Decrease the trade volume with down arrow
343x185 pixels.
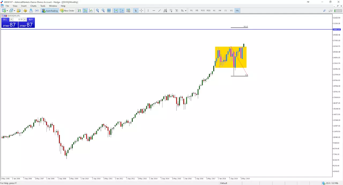tap(11, 19)
